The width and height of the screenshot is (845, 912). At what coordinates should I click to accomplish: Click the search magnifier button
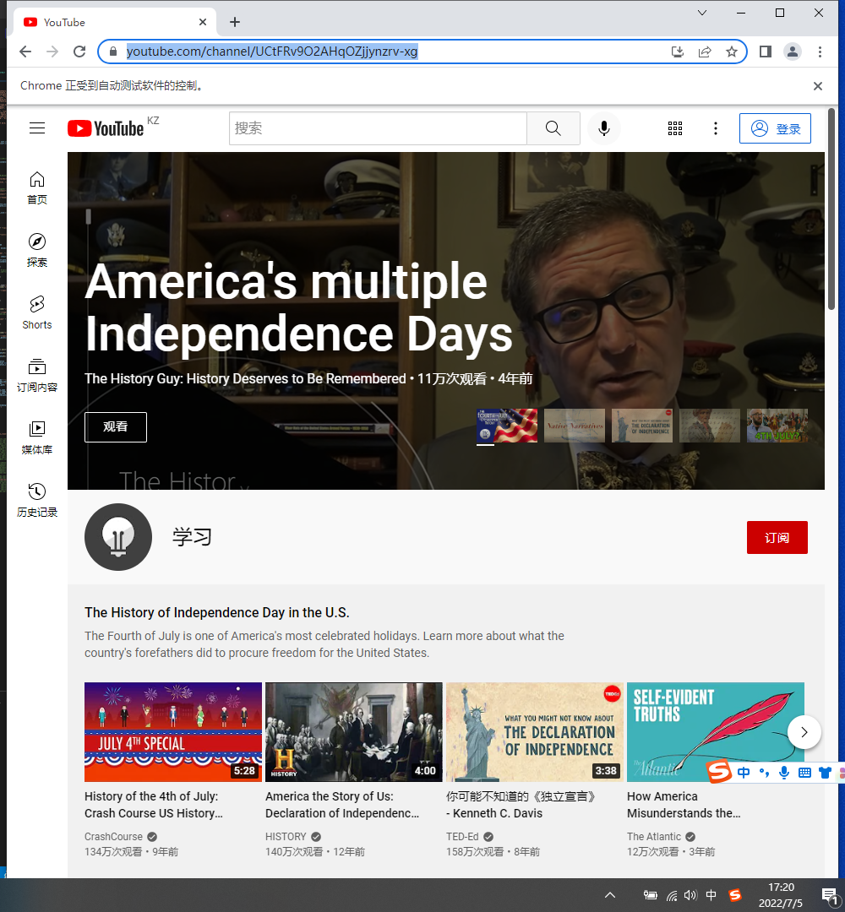(553, 128)
